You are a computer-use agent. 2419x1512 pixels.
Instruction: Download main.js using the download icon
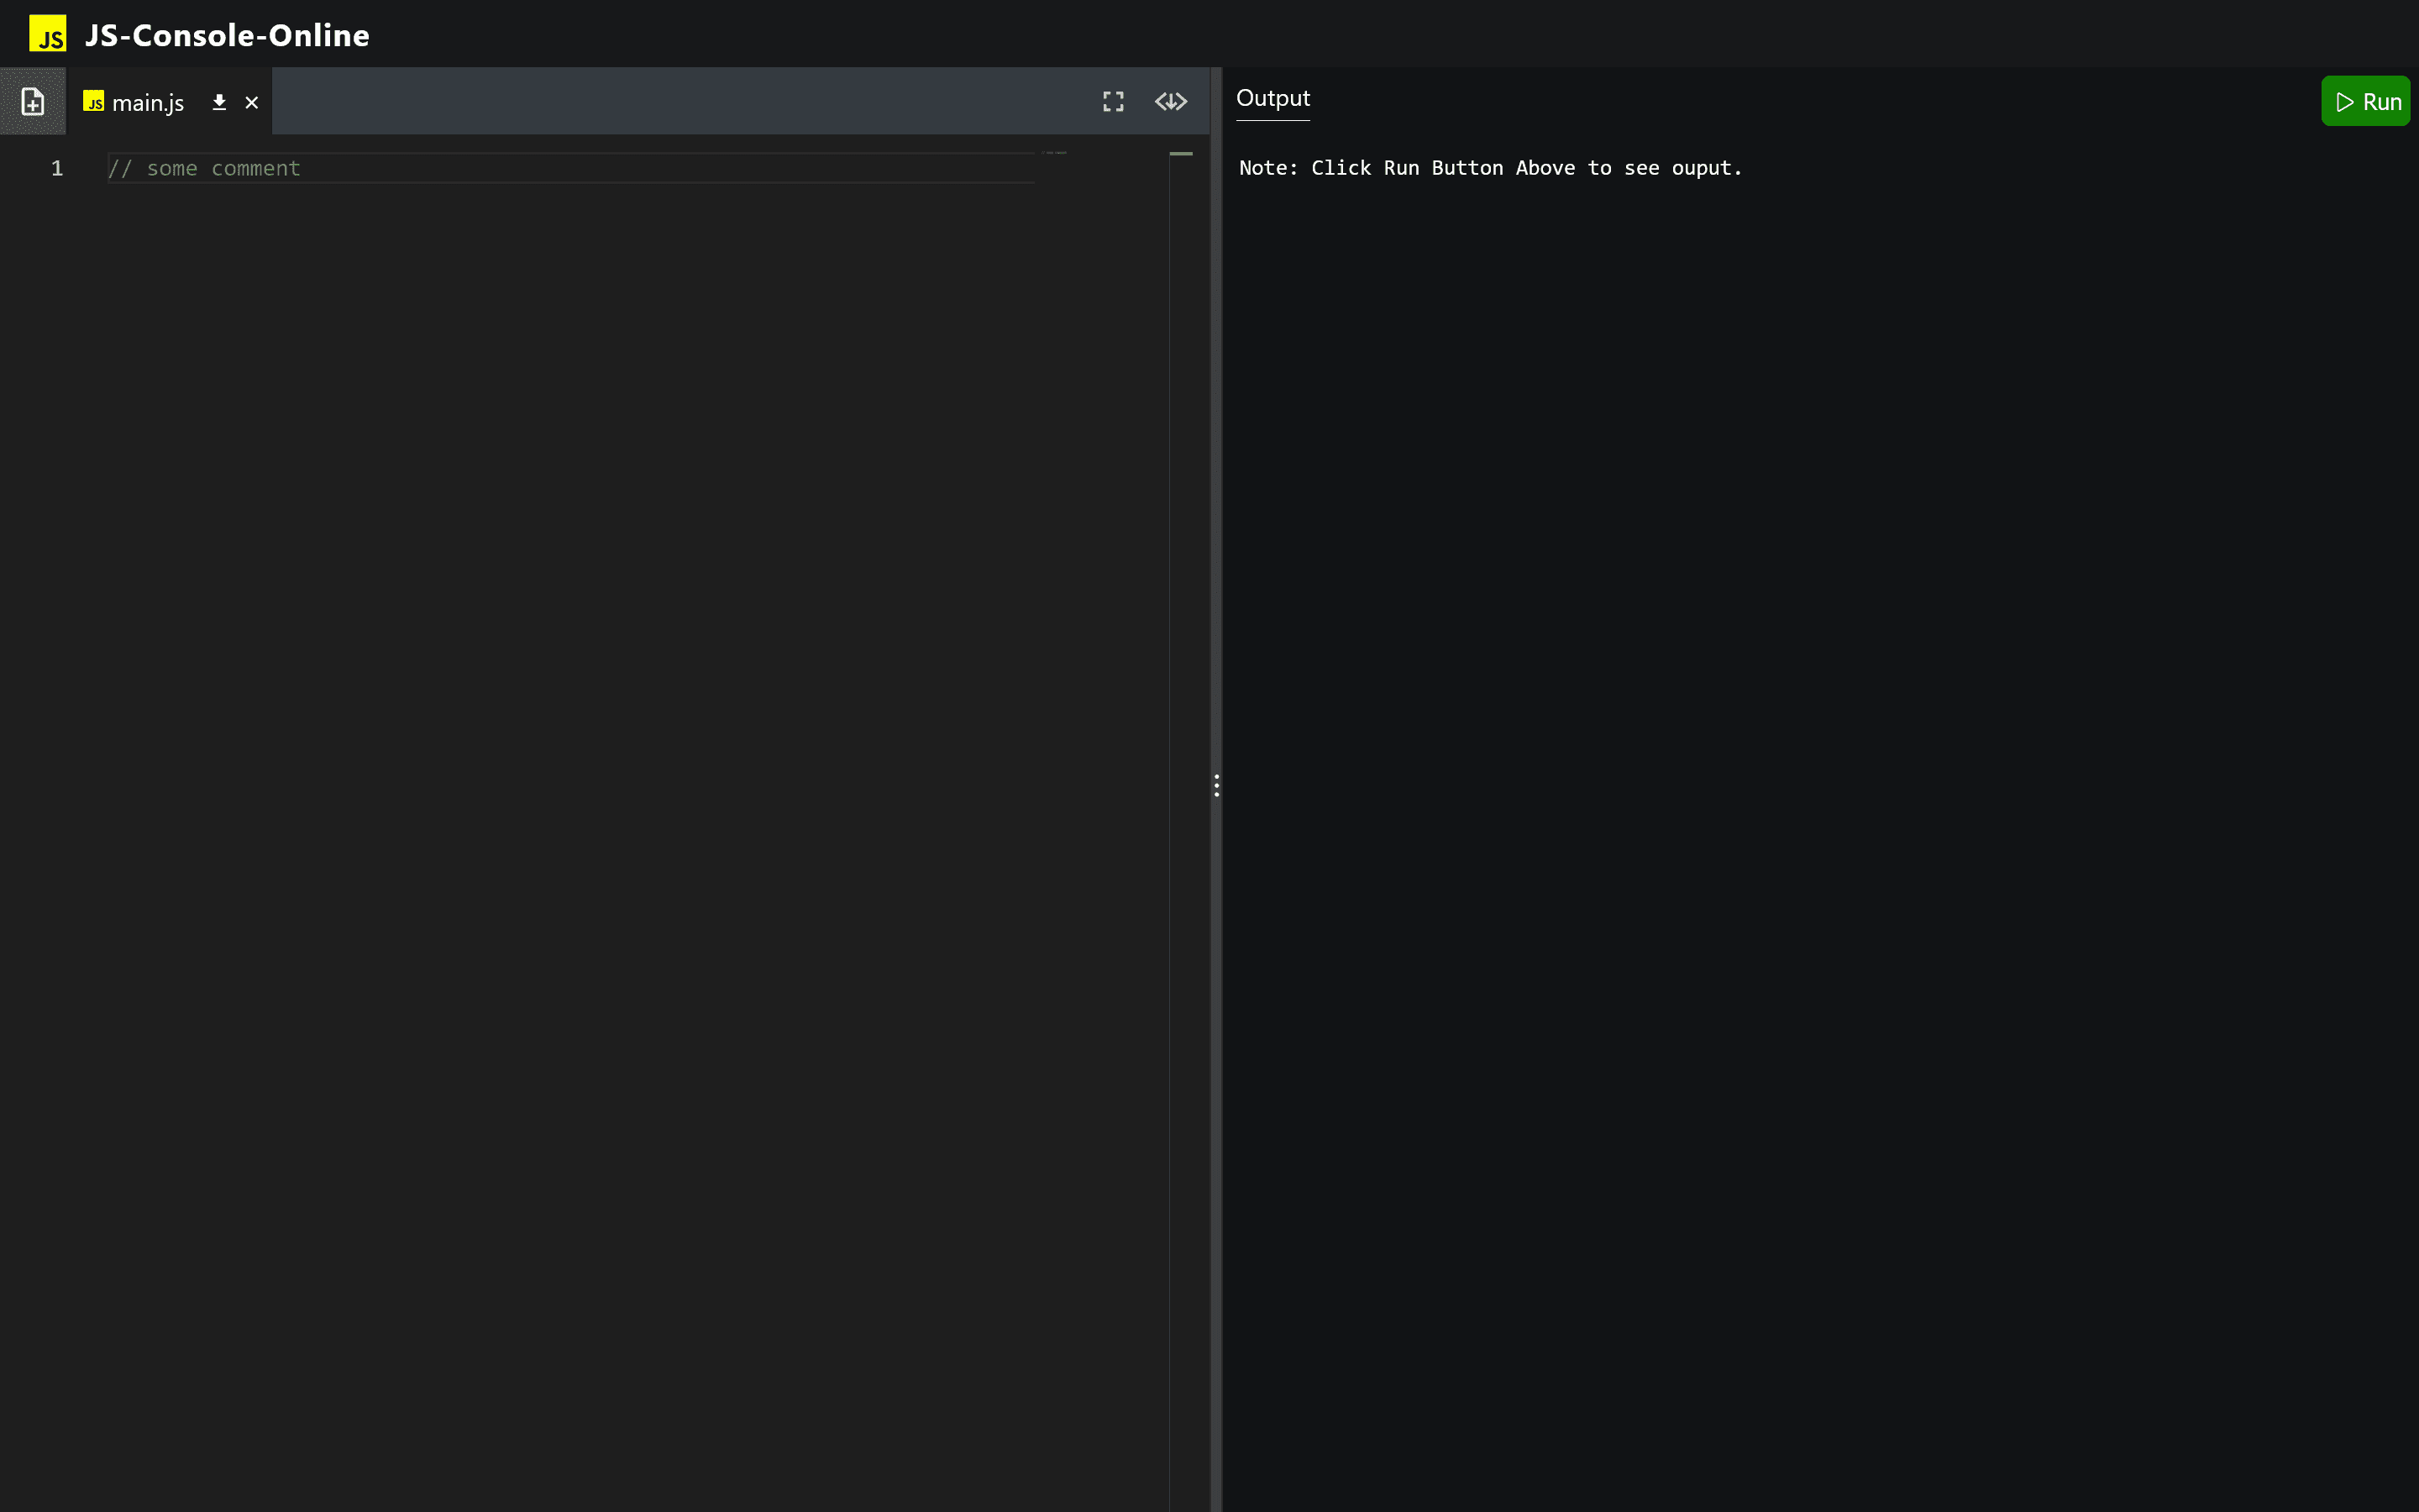[x=219, y=102]
